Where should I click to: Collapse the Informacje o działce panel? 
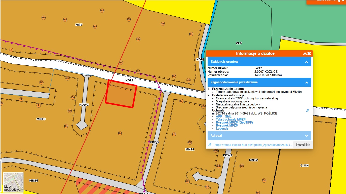click(x=305, y=54)
